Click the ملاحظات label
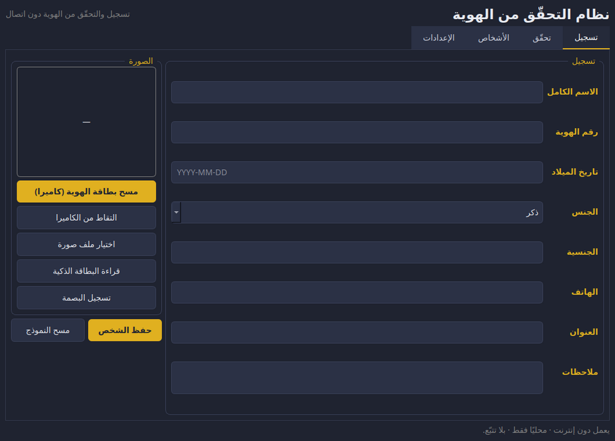The image size is (615, 441). [x=580, y=372]
